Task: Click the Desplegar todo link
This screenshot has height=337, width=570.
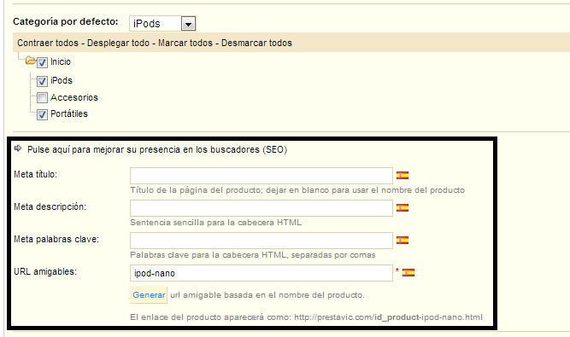Action: [118, 43]
